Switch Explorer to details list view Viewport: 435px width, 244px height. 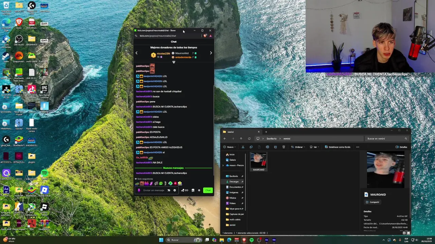[404, 233]
